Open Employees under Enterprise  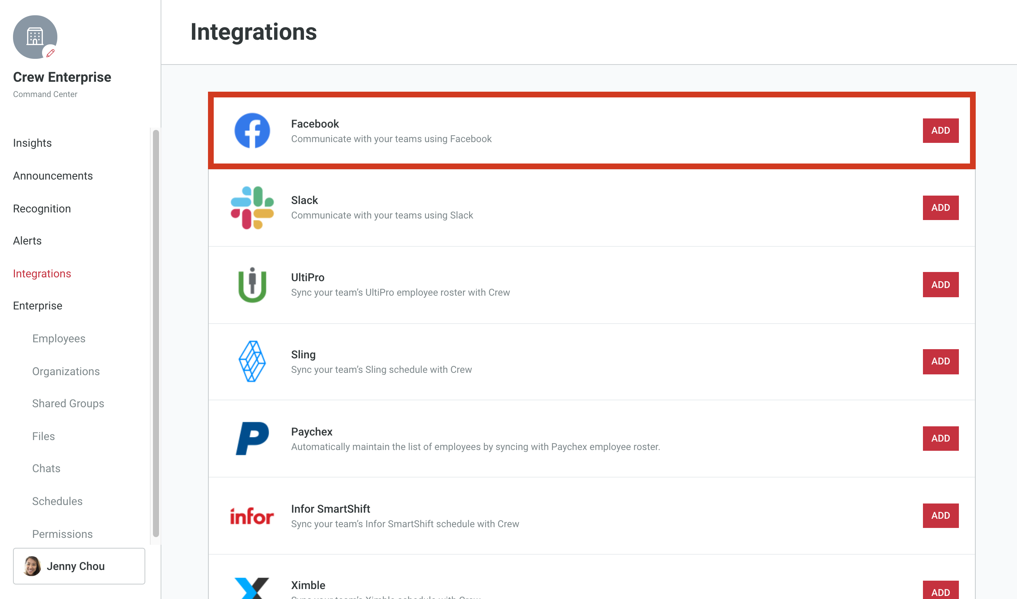coord(59,338)
